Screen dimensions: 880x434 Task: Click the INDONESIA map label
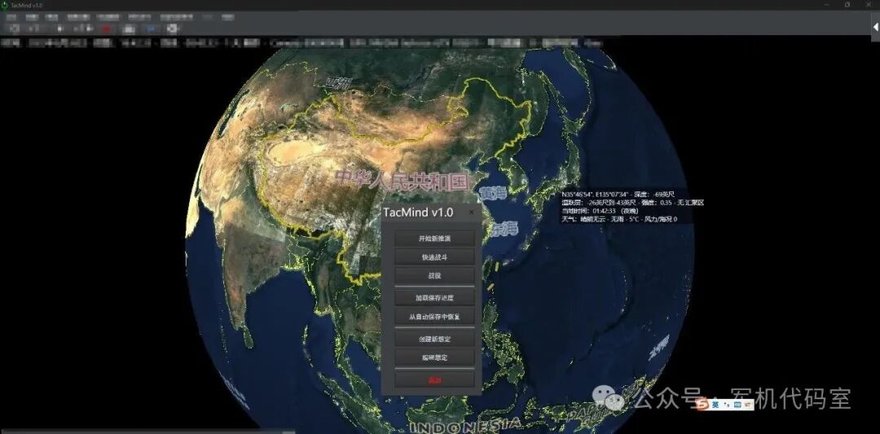[x=464, y=426]
